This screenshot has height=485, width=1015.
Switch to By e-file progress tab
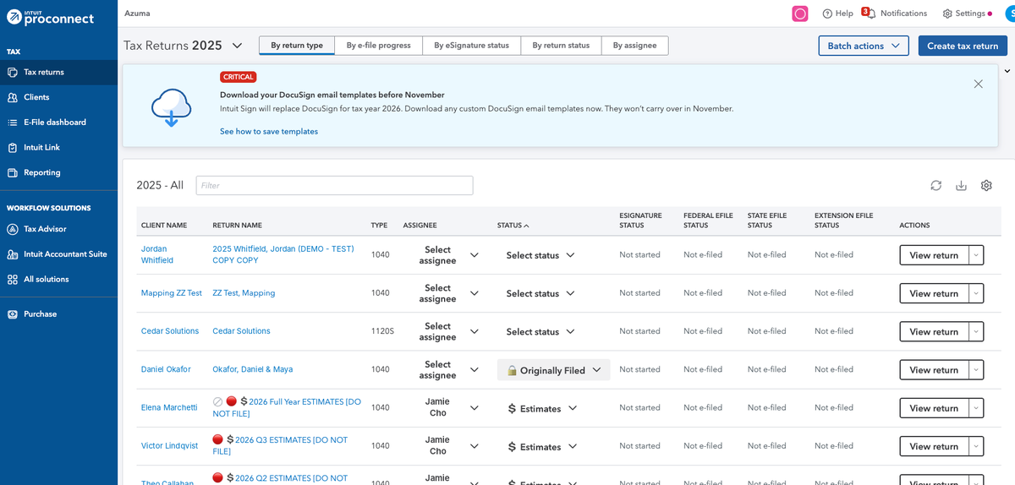378,46
